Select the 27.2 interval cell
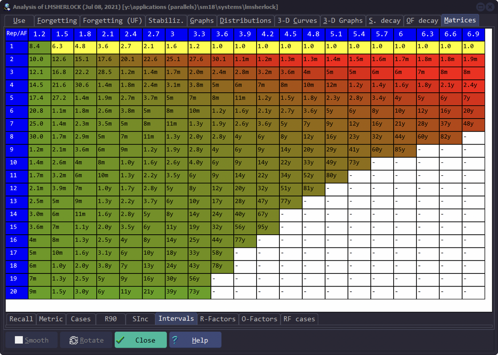The width and height of the screenshot is (498, 355). (x=62, y=99)
